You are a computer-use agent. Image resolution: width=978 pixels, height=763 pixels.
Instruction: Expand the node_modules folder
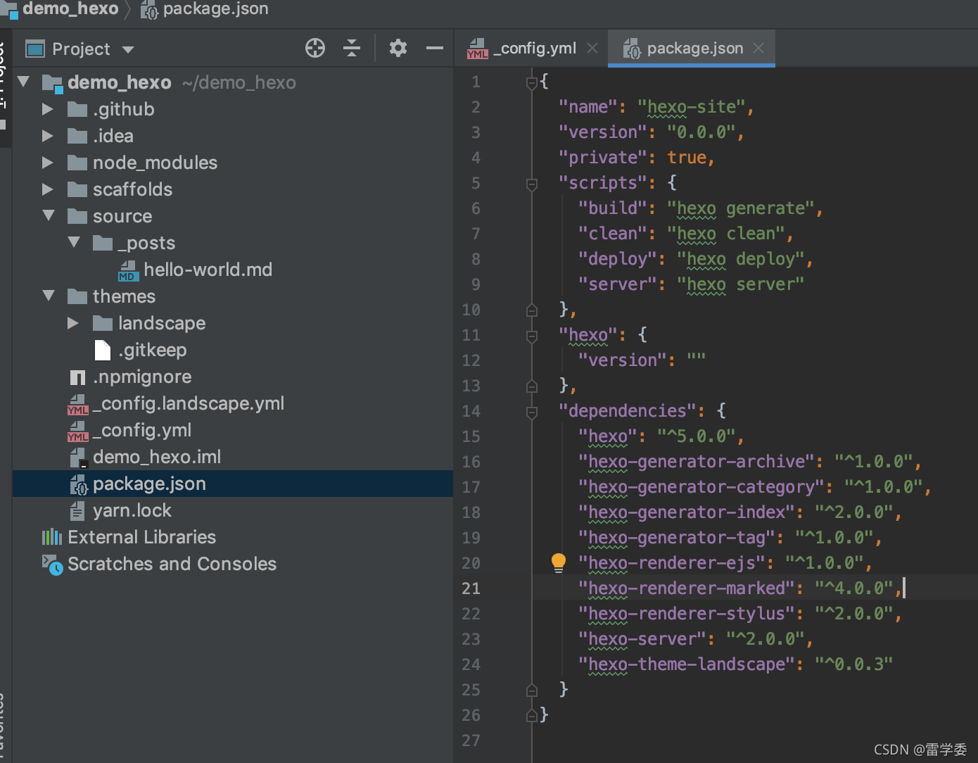pyautogui.click(x=47, y=163)
